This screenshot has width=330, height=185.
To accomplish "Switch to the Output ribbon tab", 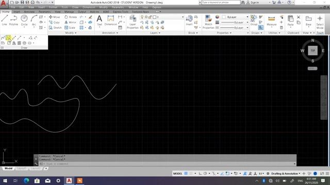I will (x=82, y=12).
